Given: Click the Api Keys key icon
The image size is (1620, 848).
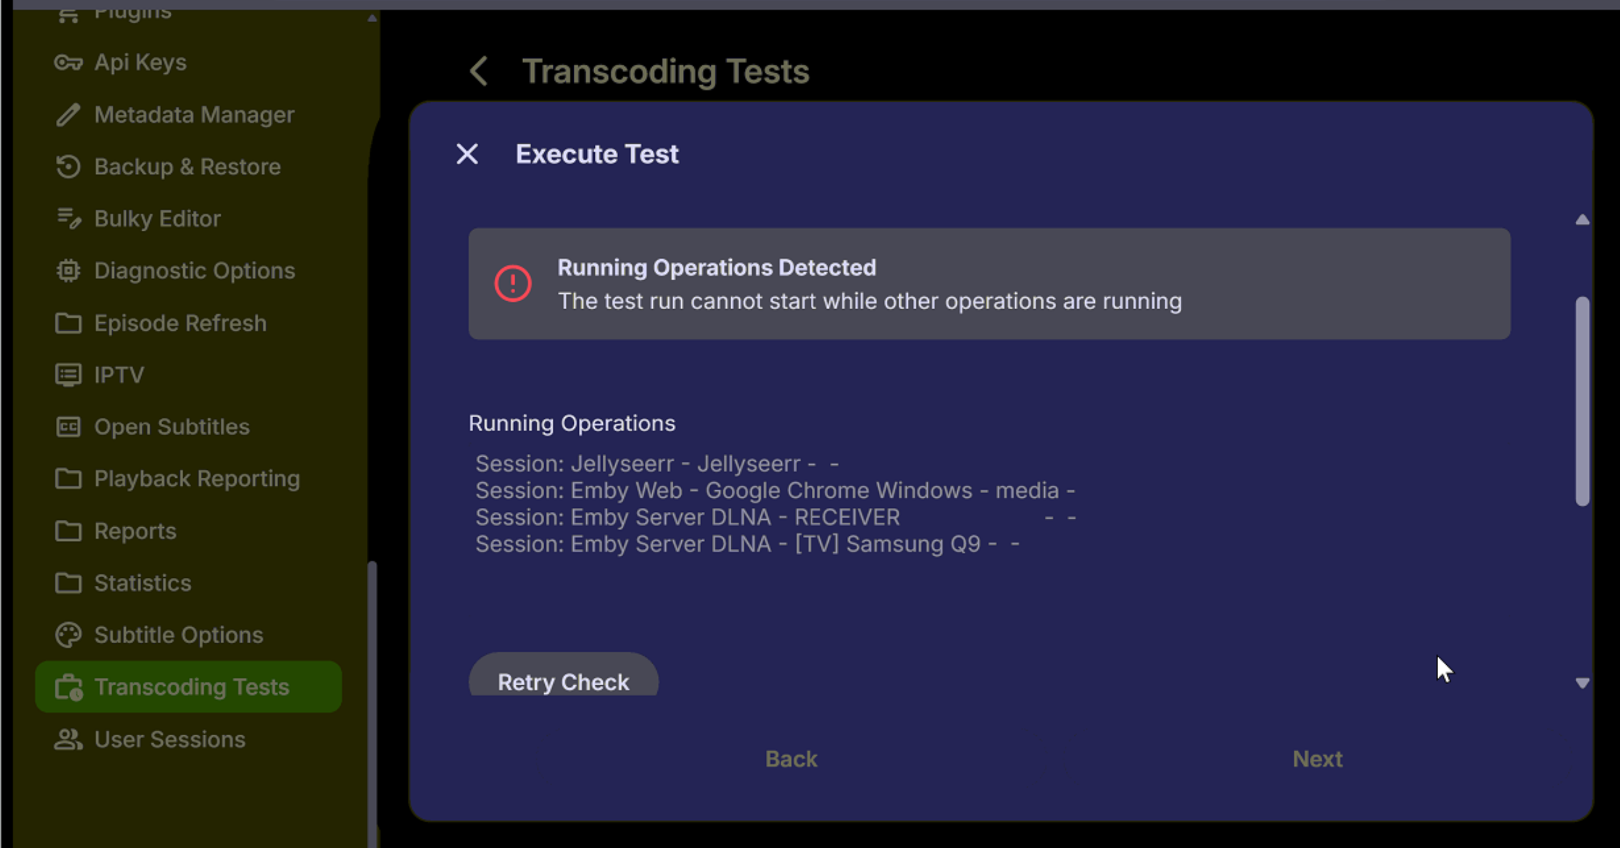Looking at the screenshot, I should [68, 62].
